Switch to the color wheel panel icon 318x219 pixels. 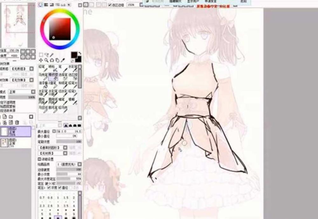(40, 5)
